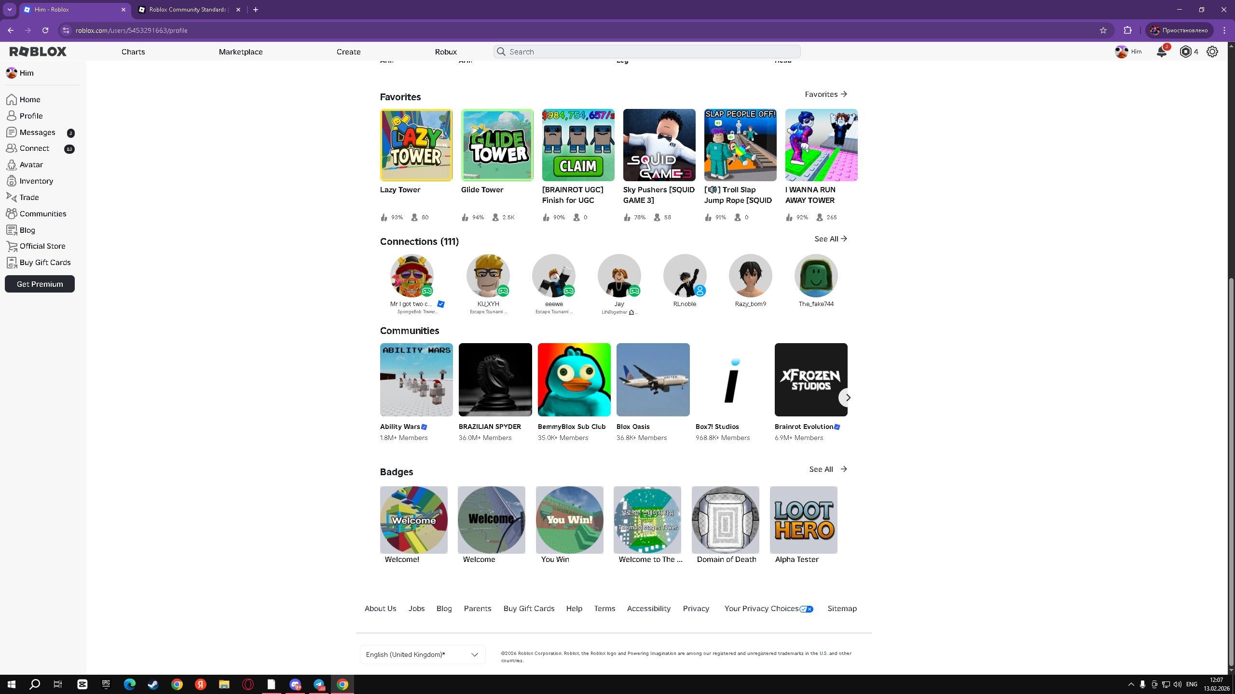The width and height of the screenshot is (1235, 694).
Task: Click See All for Connections
Action: pyautogui.click(x=831, y=239)
